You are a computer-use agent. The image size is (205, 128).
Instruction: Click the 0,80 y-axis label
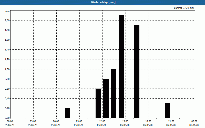(7, 79)
